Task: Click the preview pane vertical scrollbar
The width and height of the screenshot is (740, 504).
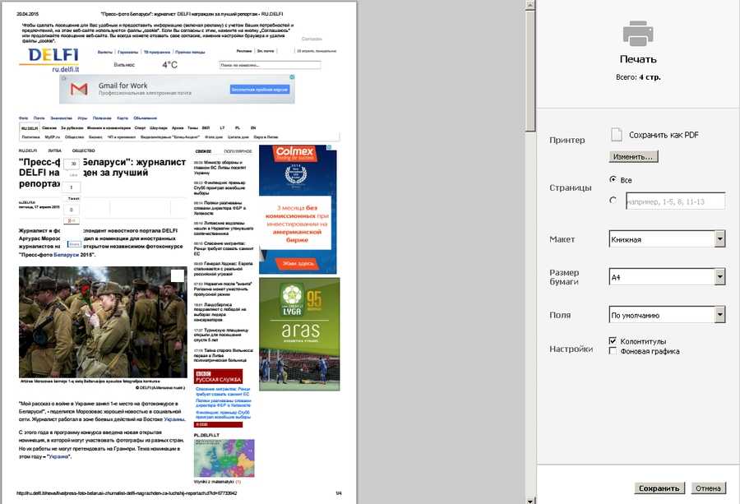Action: (531, 247)
